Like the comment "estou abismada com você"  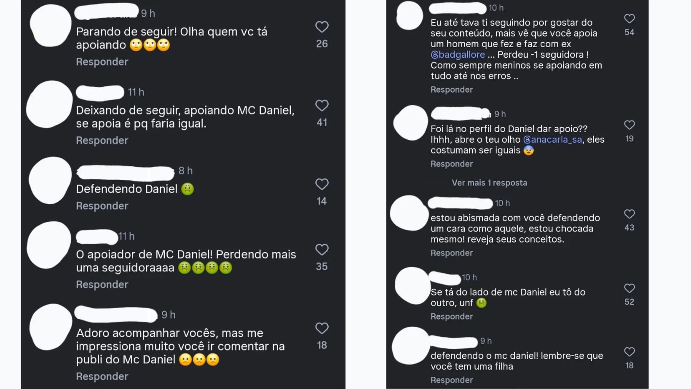629,214
